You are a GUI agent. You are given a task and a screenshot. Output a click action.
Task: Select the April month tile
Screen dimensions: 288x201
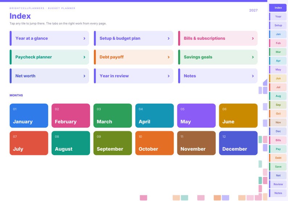point(155,116)
